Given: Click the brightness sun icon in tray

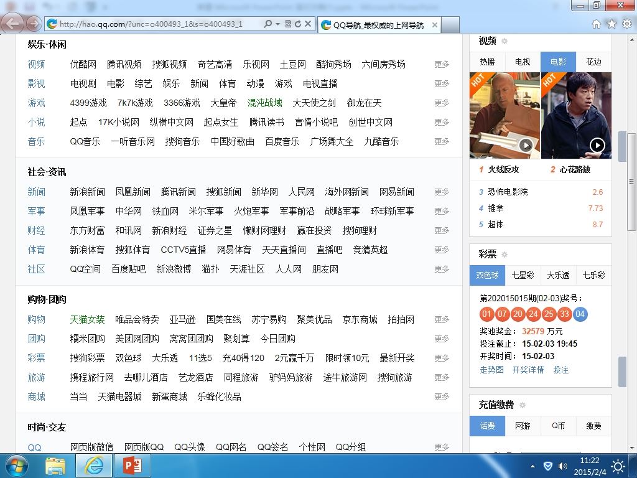Looking at the screenshot, I should pyautogui.click(x=618, y=466).
